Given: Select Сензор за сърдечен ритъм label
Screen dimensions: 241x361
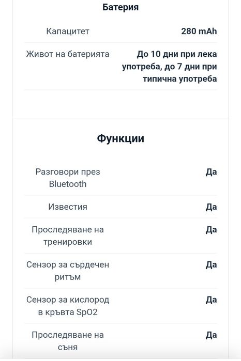Looking at the screenshot, I should click(x=68, y=271).
